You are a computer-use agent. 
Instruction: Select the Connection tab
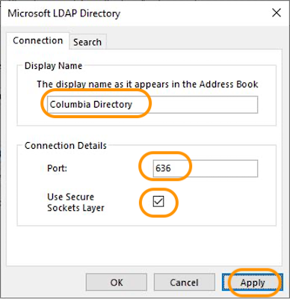click(x=37, y=40)
